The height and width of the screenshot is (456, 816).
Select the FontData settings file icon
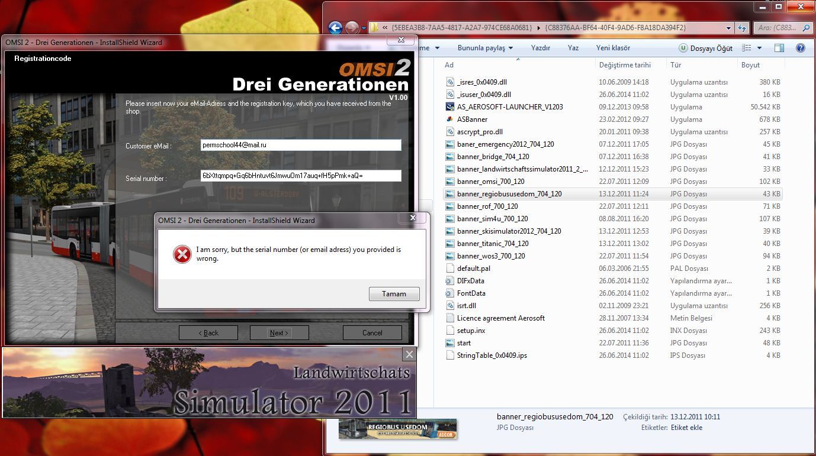tap(450, 293)
